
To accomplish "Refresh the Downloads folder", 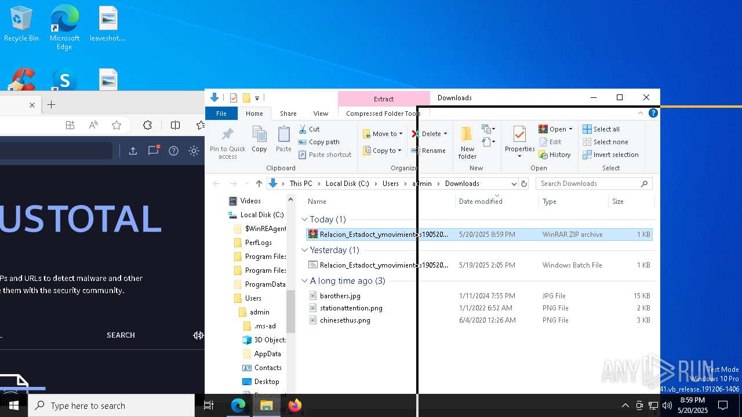I will (524, 184).
